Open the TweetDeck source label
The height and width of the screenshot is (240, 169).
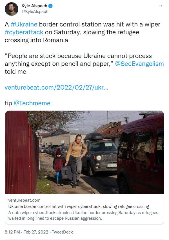[x=62, y=232]
